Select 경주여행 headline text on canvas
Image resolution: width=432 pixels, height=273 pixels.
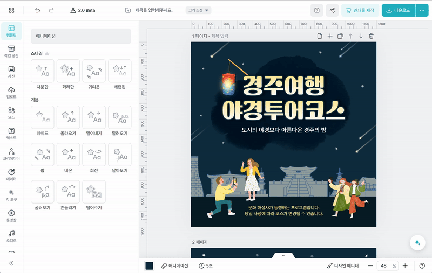tap(283, 86)
